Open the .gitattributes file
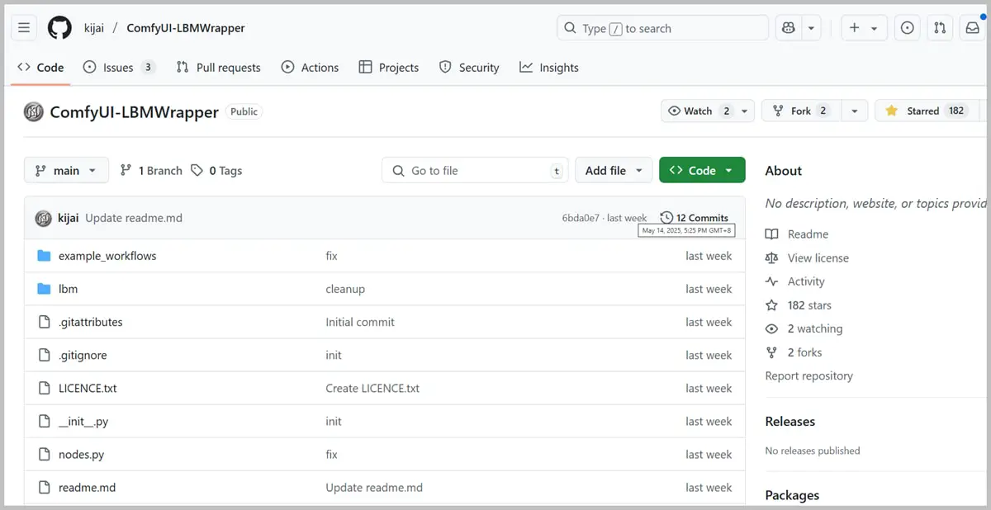 point(91,322)
